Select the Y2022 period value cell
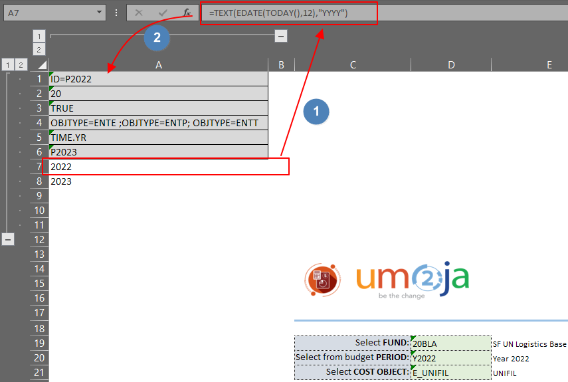Screen dimensions: 568x382 [x=451, y=357]
